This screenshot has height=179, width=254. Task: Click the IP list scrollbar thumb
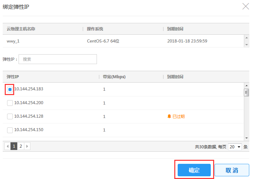tap(246, 92)
